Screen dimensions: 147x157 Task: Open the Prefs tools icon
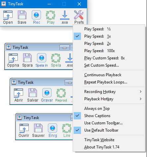pyautogui.click(x=79, y=15)
